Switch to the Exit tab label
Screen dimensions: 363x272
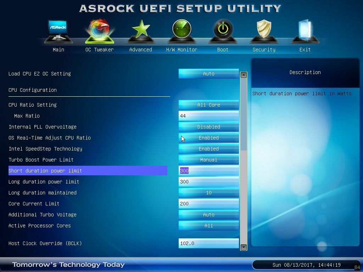point(305,50)
